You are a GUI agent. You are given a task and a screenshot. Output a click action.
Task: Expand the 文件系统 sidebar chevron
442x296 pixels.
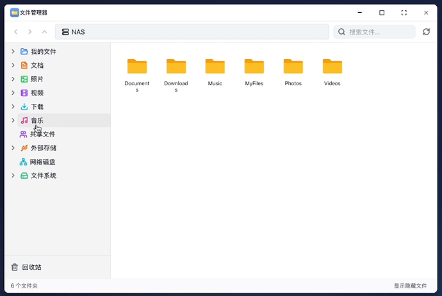tap(13, 176)
